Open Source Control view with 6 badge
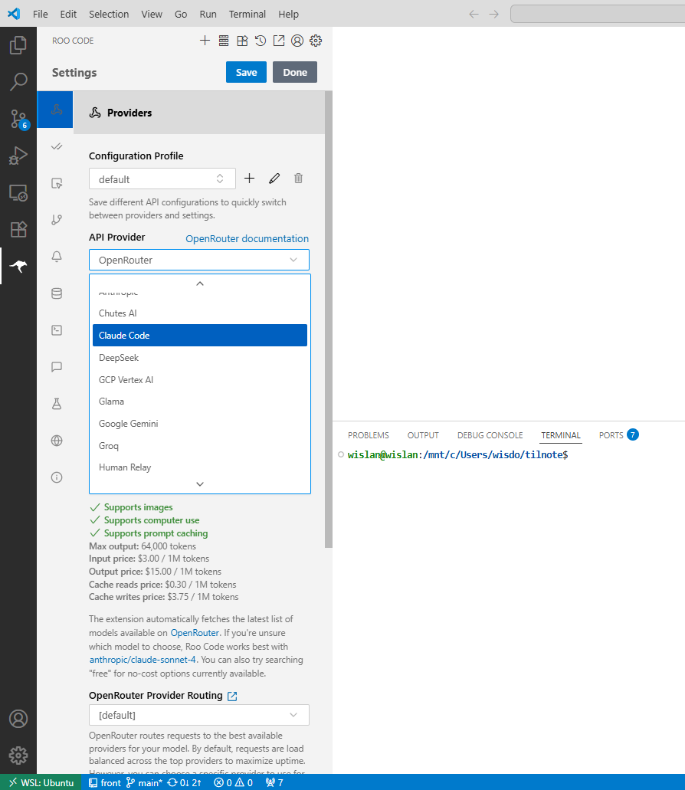 [x=18, y=119]
